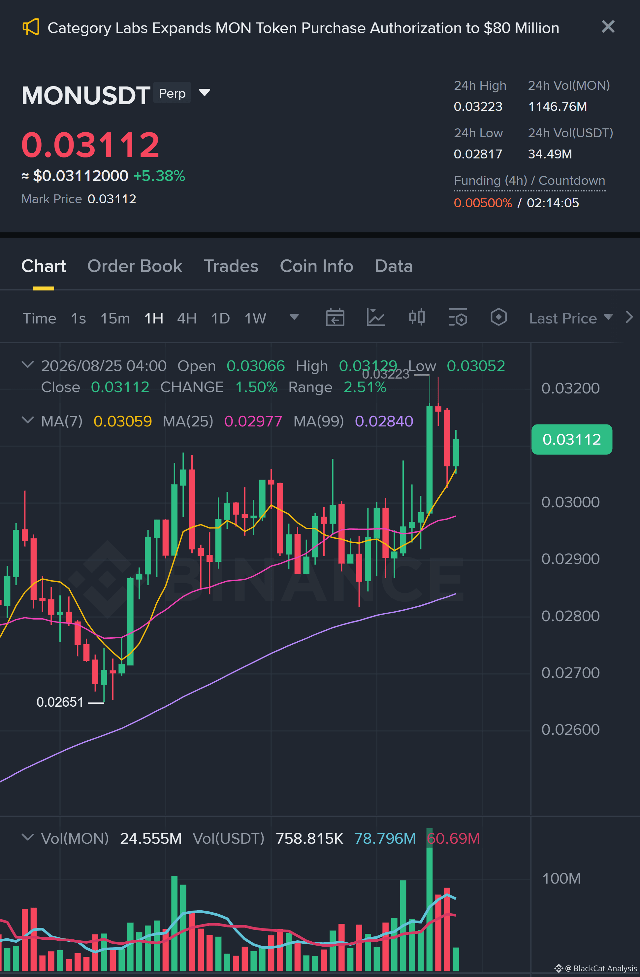The image size is (640, 977).
Task: Click the 24h Vol(USDT) value 34.49M
Action: (550, 154)
